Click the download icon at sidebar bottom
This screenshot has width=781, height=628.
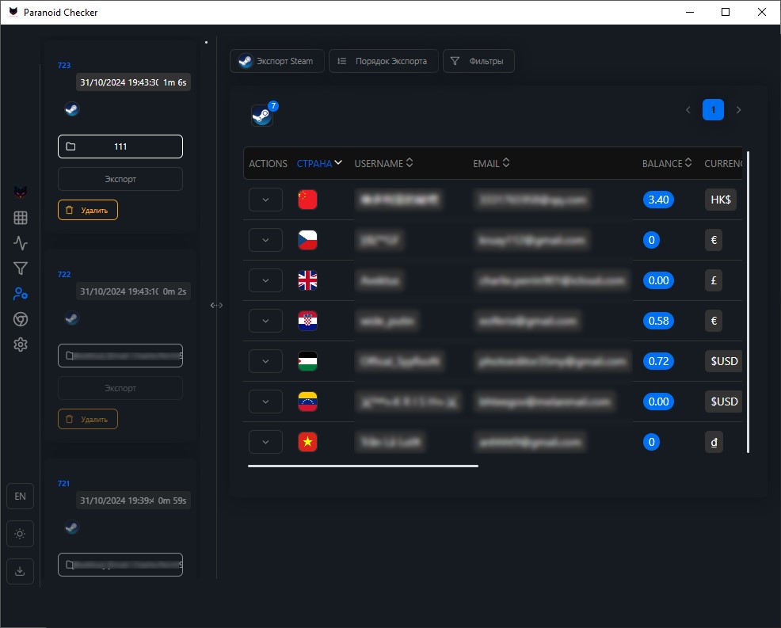[20, 569]
